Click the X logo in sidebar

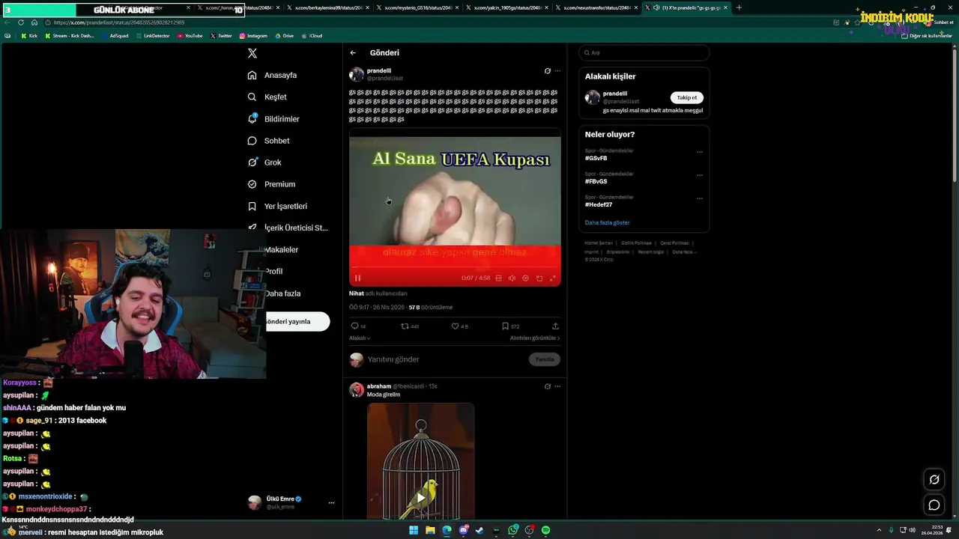click(x=252, y=53)
